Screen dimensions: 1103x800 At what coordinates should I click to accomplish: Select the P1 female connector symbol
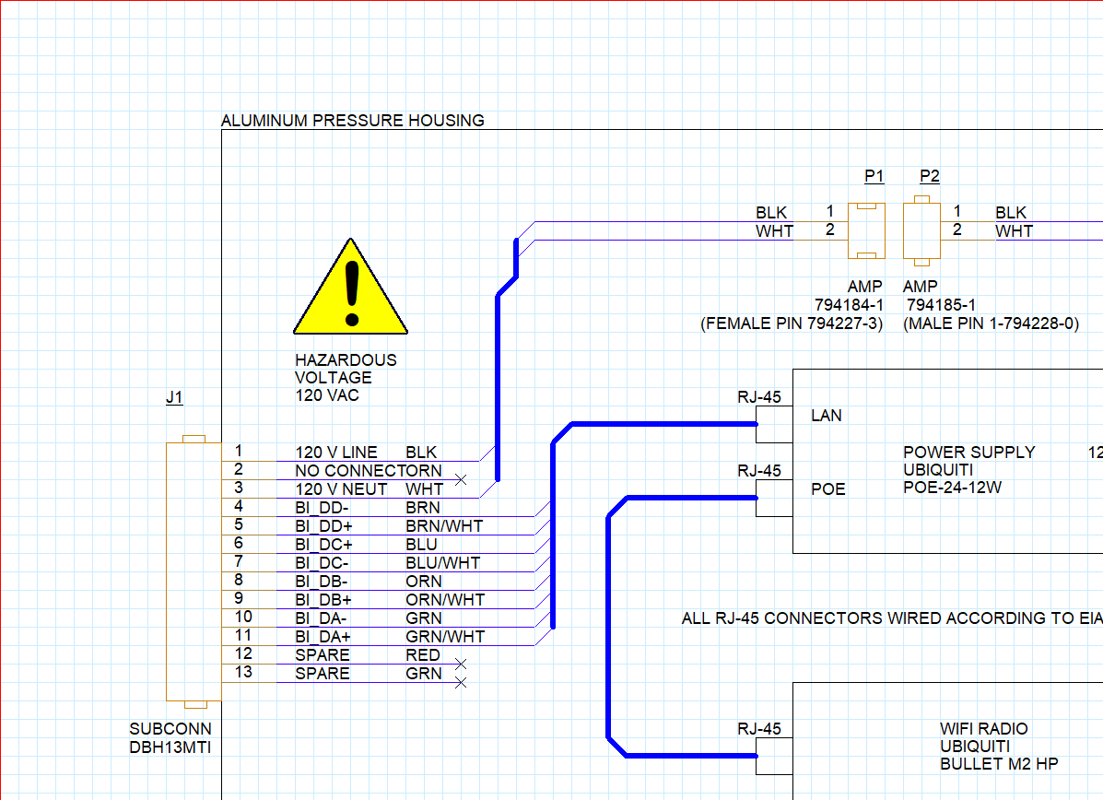coord(866,230)
